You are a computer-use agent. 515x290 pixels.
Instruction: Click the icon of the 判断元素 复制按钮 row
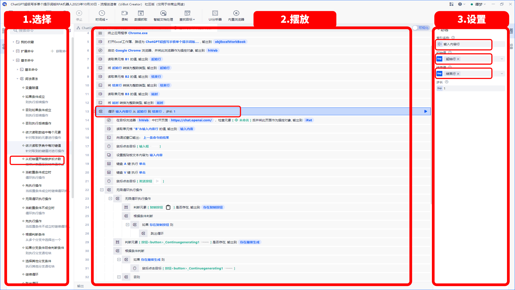(126, 207)
